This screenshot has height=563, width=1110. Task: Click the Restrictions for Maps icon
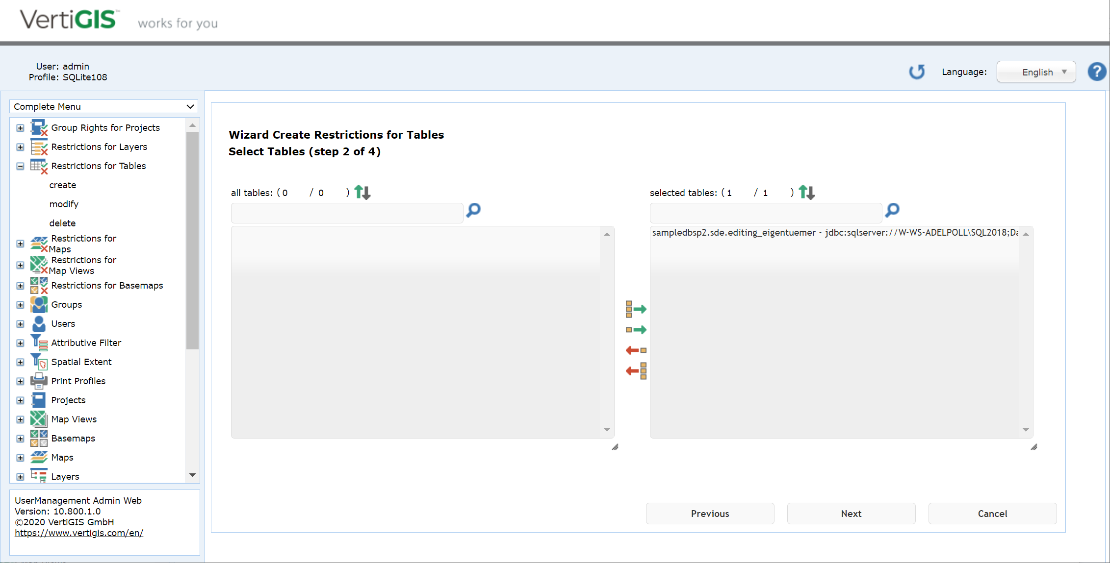pyautogui.click(x=39, y=244)
